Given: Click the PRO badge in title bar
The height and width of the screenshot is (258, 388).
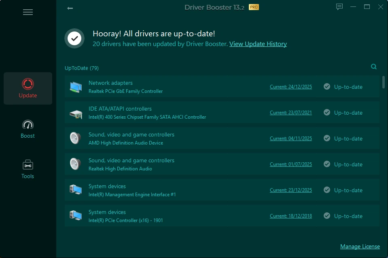Looking at the screenshot, I should (254, 7).
